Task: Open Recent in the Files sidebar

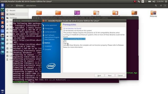Action: coord(12,10)
